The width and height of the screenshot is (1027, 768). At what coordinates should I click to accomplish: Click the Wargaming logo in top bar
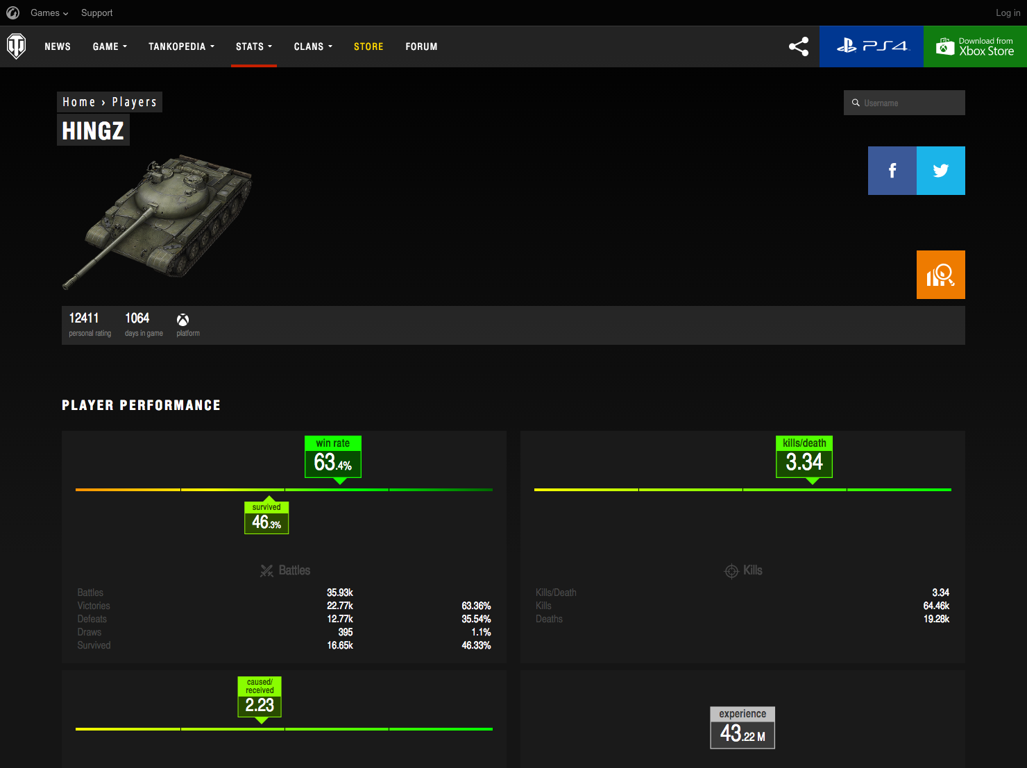tap(12, 12)
